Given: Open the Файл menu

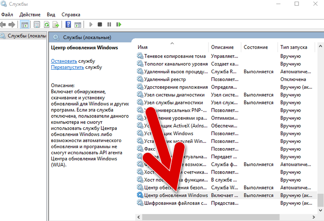Looking at the screenshot, I should pos(7,15).
